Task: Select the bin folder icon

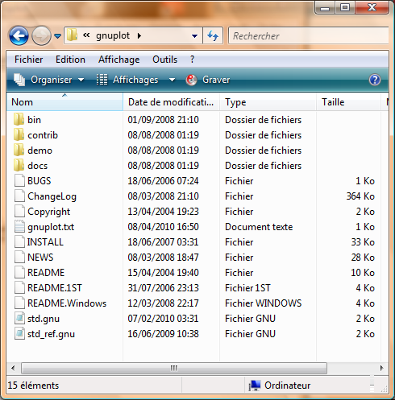Action: pos(19,119)
